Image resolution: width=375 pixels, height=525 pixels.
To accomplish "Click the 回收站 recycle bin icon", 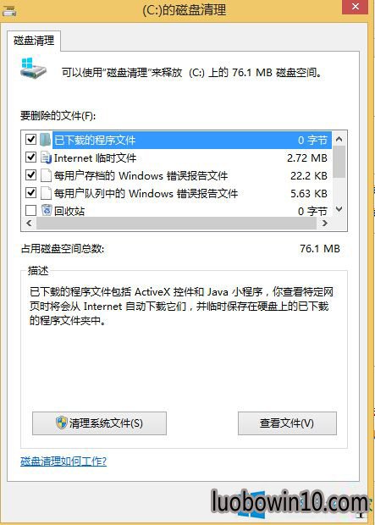I will [x=47, y=210].
